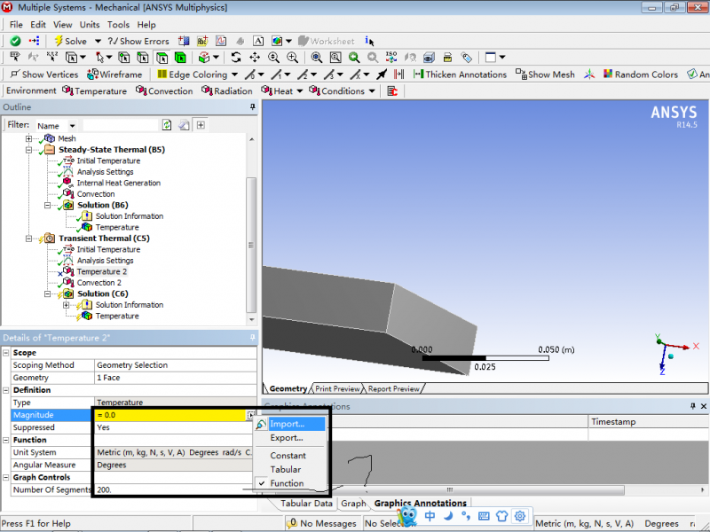Choose Import... from the popup menu

pos(287,424)
